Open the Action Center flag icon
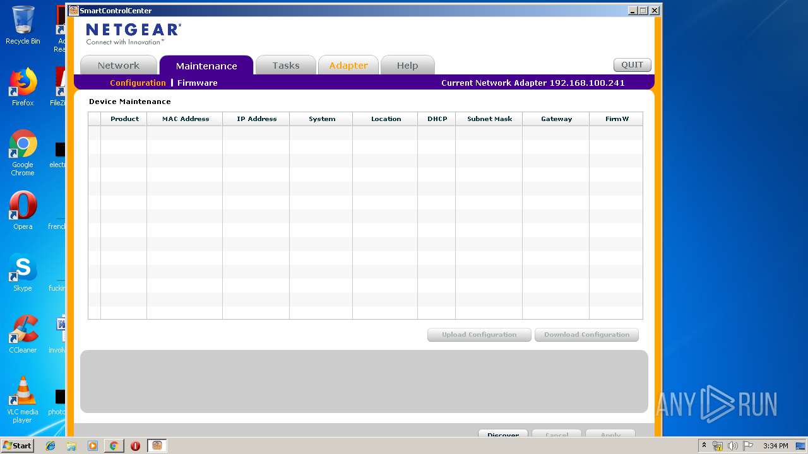The width and height of the screenshot is (808, 454). 747,446
